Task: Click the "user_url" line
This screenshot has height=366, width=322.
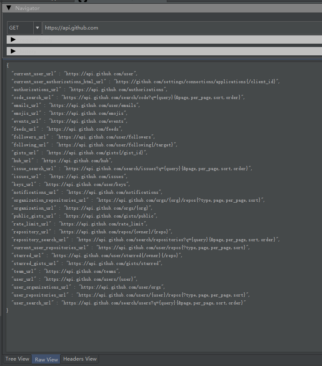Action: pyautogui.click(x=74, y=279)
